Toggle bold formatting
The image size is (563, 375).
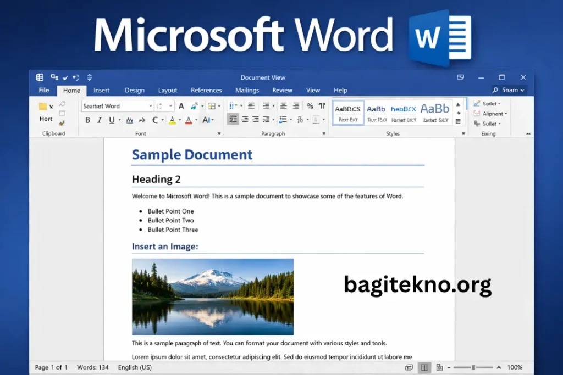(x=87, y=120)
